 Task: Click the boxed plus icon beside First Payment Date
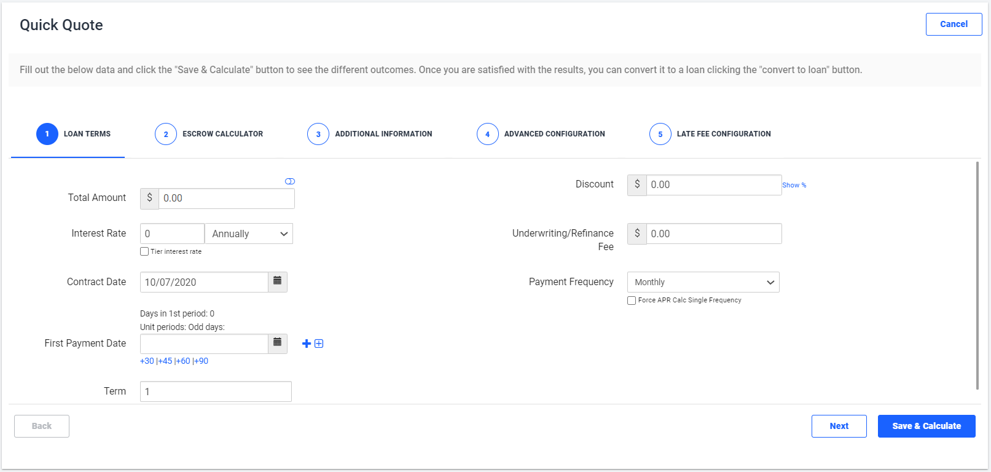[x=319, y=344]
